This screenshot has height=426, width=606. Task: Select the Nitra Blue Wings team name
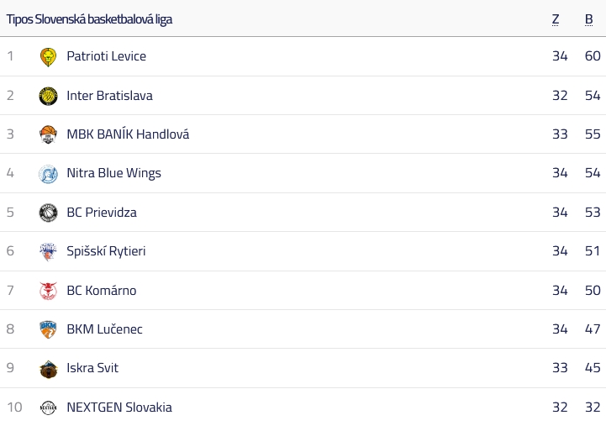113,172
